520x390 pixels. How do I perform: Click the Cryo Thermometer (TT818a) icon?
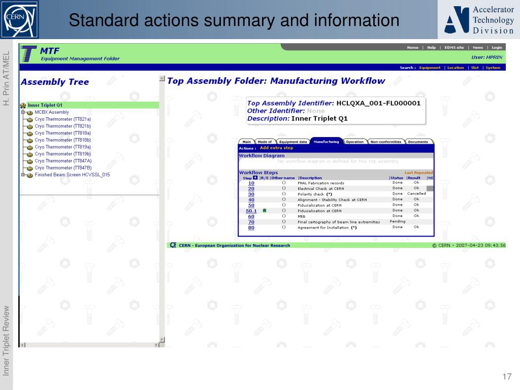[x=30, y=134]
